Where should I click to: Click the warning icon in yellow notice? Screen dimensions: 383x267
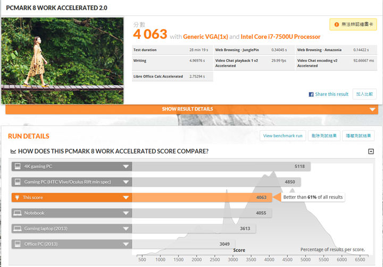[x=336, y=24]
